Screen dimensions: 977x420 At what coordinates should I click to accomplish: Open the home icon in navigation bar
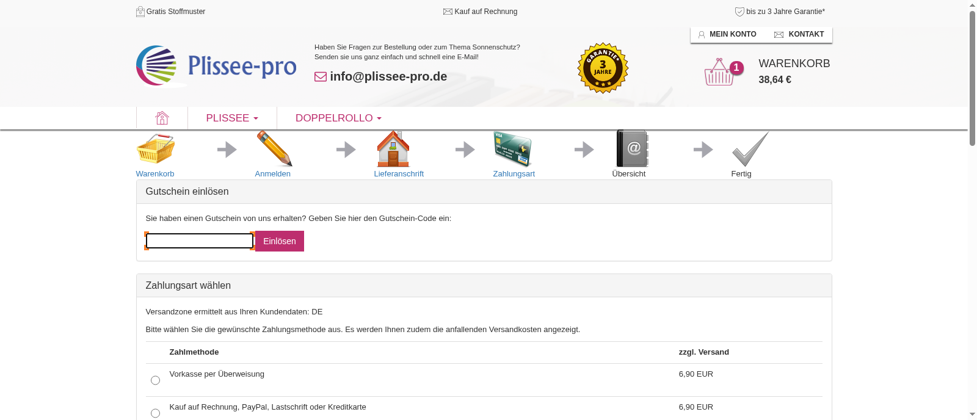point(162,118)
